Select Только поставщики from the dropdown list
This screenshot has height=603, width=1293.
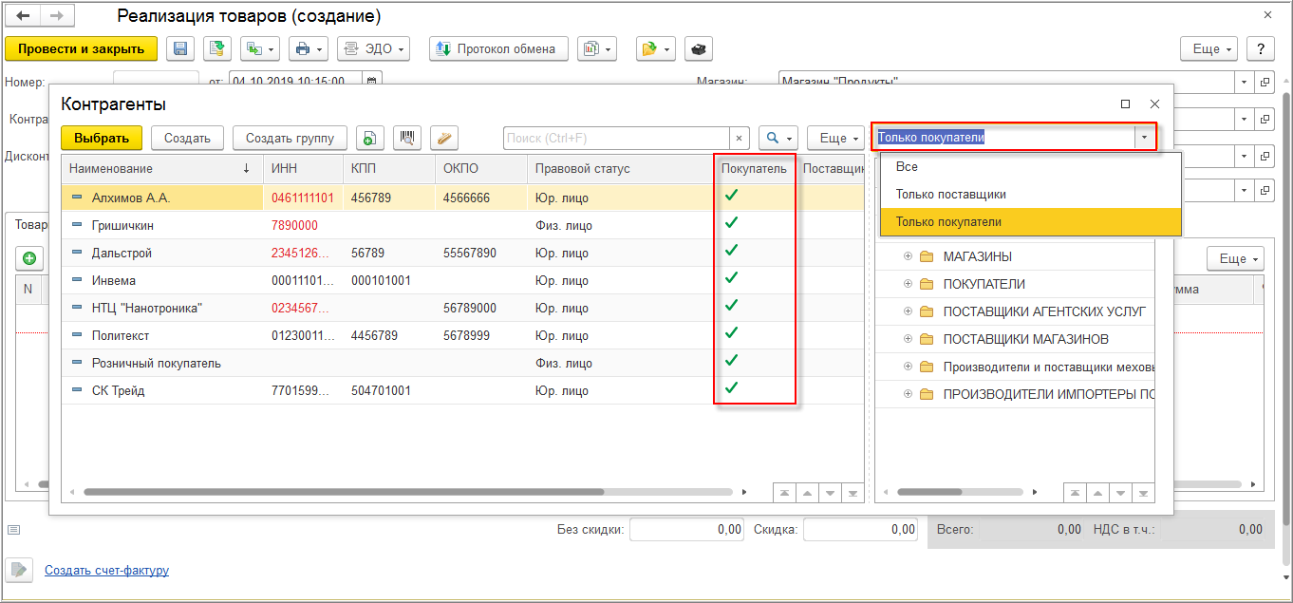(950, 194)
